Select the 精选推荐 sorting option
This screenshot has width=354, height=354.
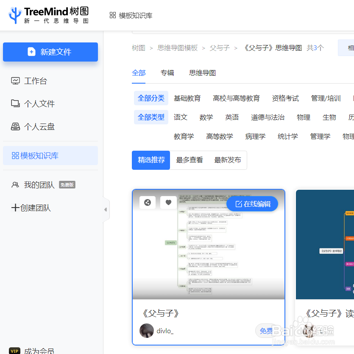[x=151, y=160]
